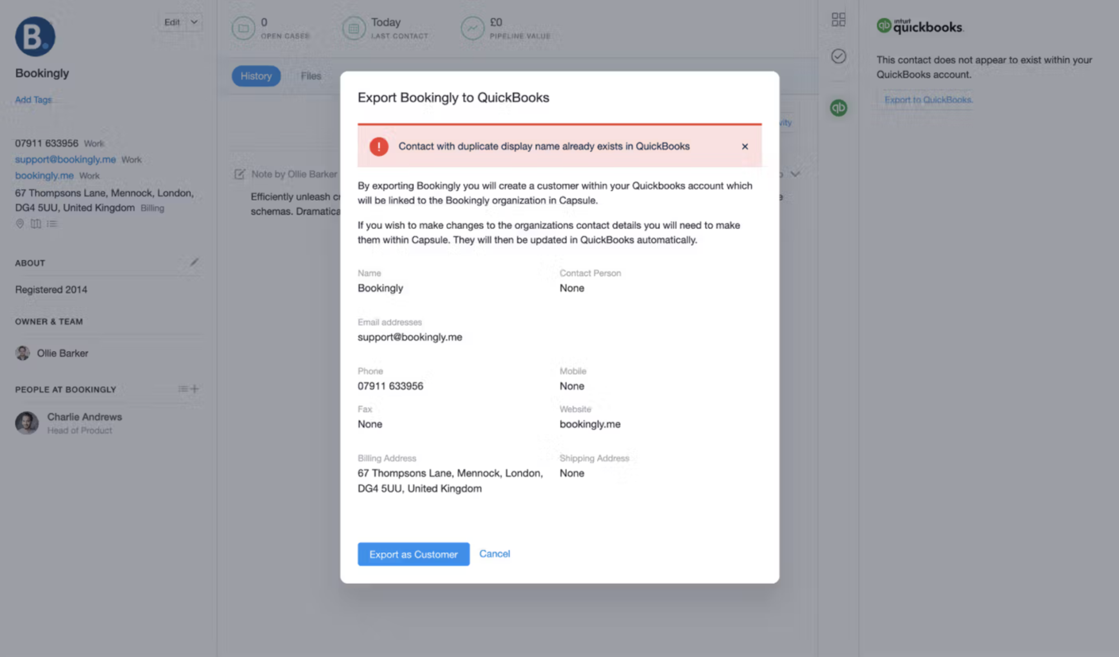Image resolution: width=1119 pixels, height=657 pixels.
Task: Select support@bookingly.me in dialog email field
Action: point(410,337)
